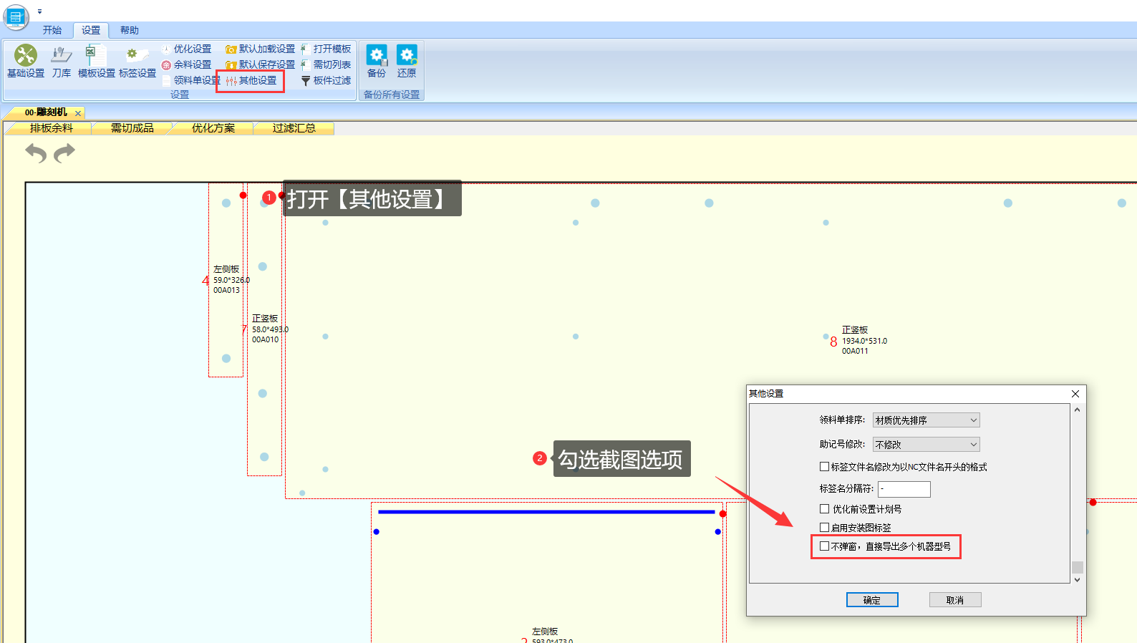The width and height of the screenshot is (1137, 643).
Task: Click 取消 in 其他设置 dialog
Action: (955, 600)
